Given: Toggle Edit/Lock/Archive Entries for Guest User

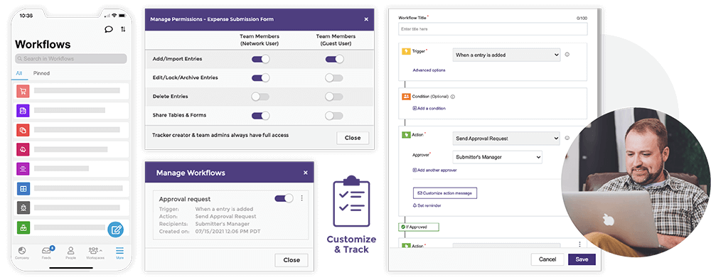Looking at the screenshot, I should 334,78.
